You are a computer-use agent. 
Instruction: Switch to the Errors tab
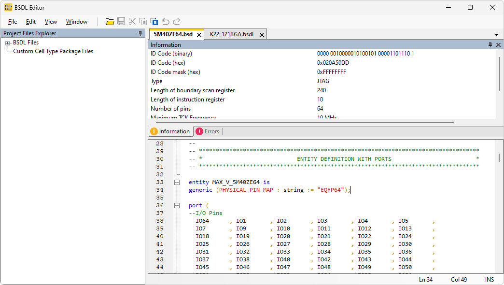(x=208, y=131)
